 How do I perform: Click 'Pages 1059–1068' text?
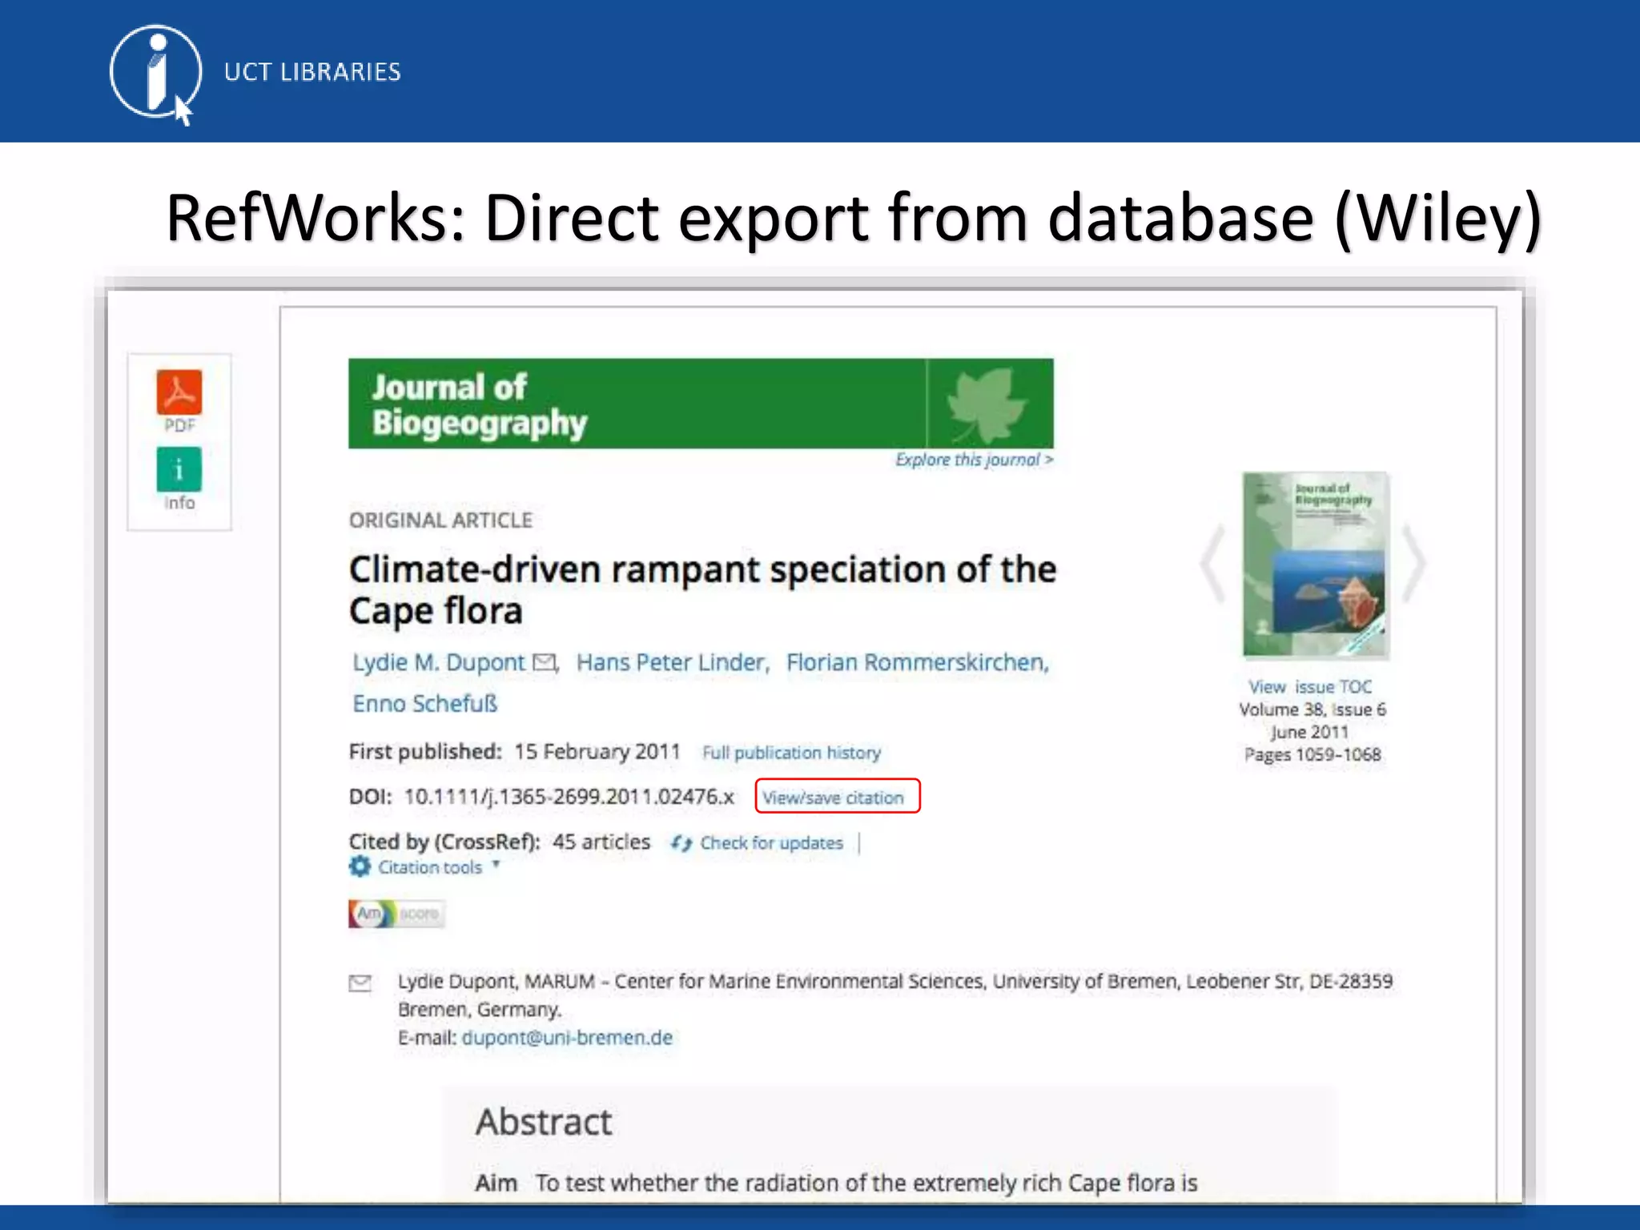pyautogui.click(x=1312, y=754)
